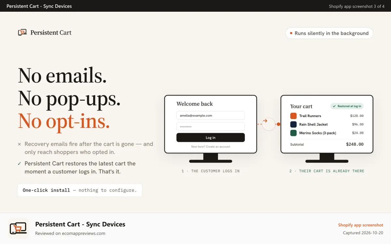Click the Log in button

tap(210, 138)
